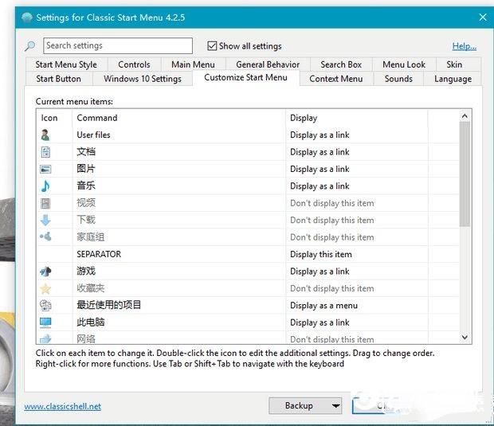
Task: Click the 最近使用的项目 recent items icon
Action: click(x=45, y=305)
